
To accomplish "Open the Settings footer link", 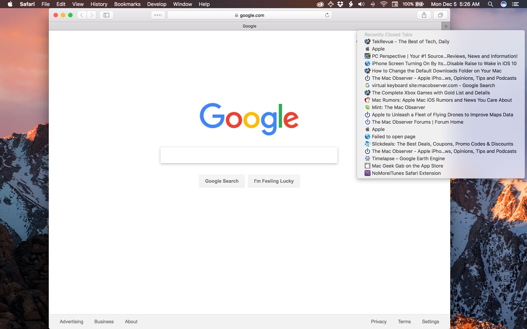I will (x=430, y=322).
